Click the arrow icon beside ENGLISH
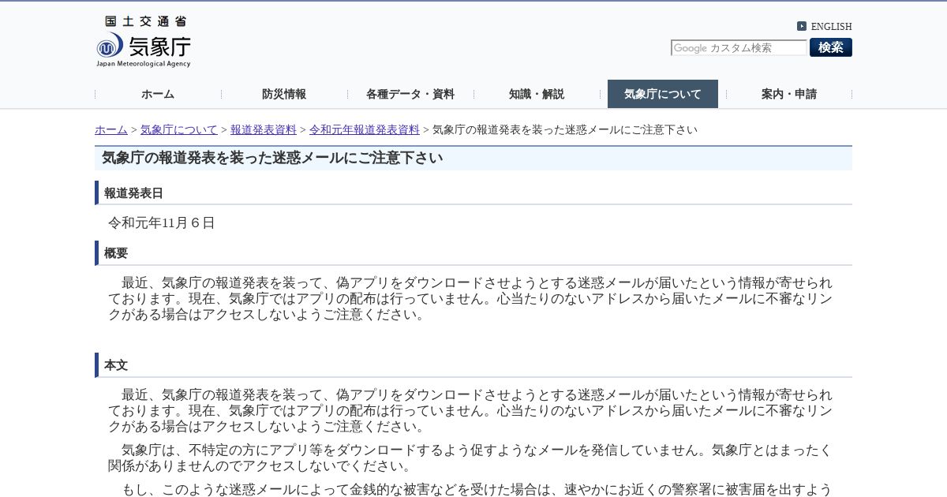Image resolution: width=947 pixels, height=497 pixels. [x=802, y=26]
